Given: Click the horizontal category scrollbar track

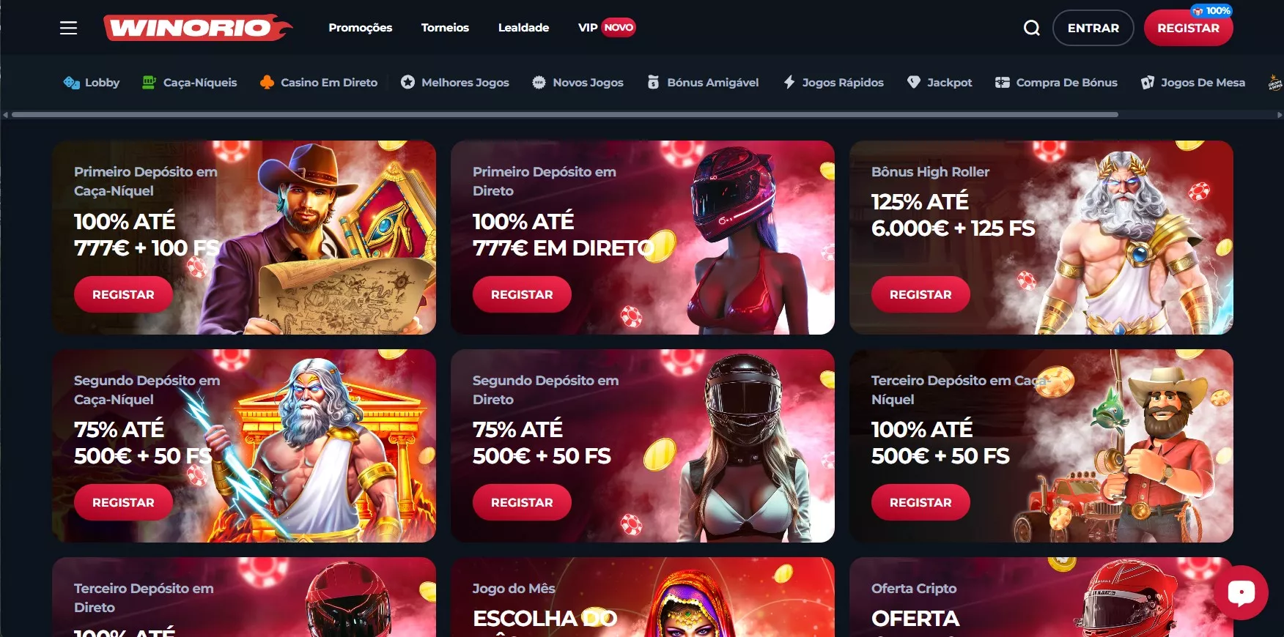Looking at the screenshot, I should point(642,115).
